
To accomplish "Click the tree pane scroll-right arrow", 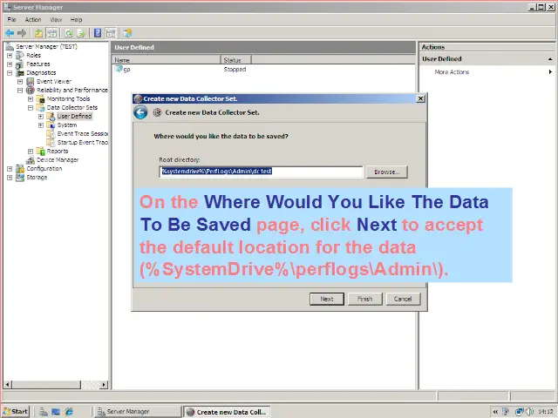I will click(x=104, y=385).
